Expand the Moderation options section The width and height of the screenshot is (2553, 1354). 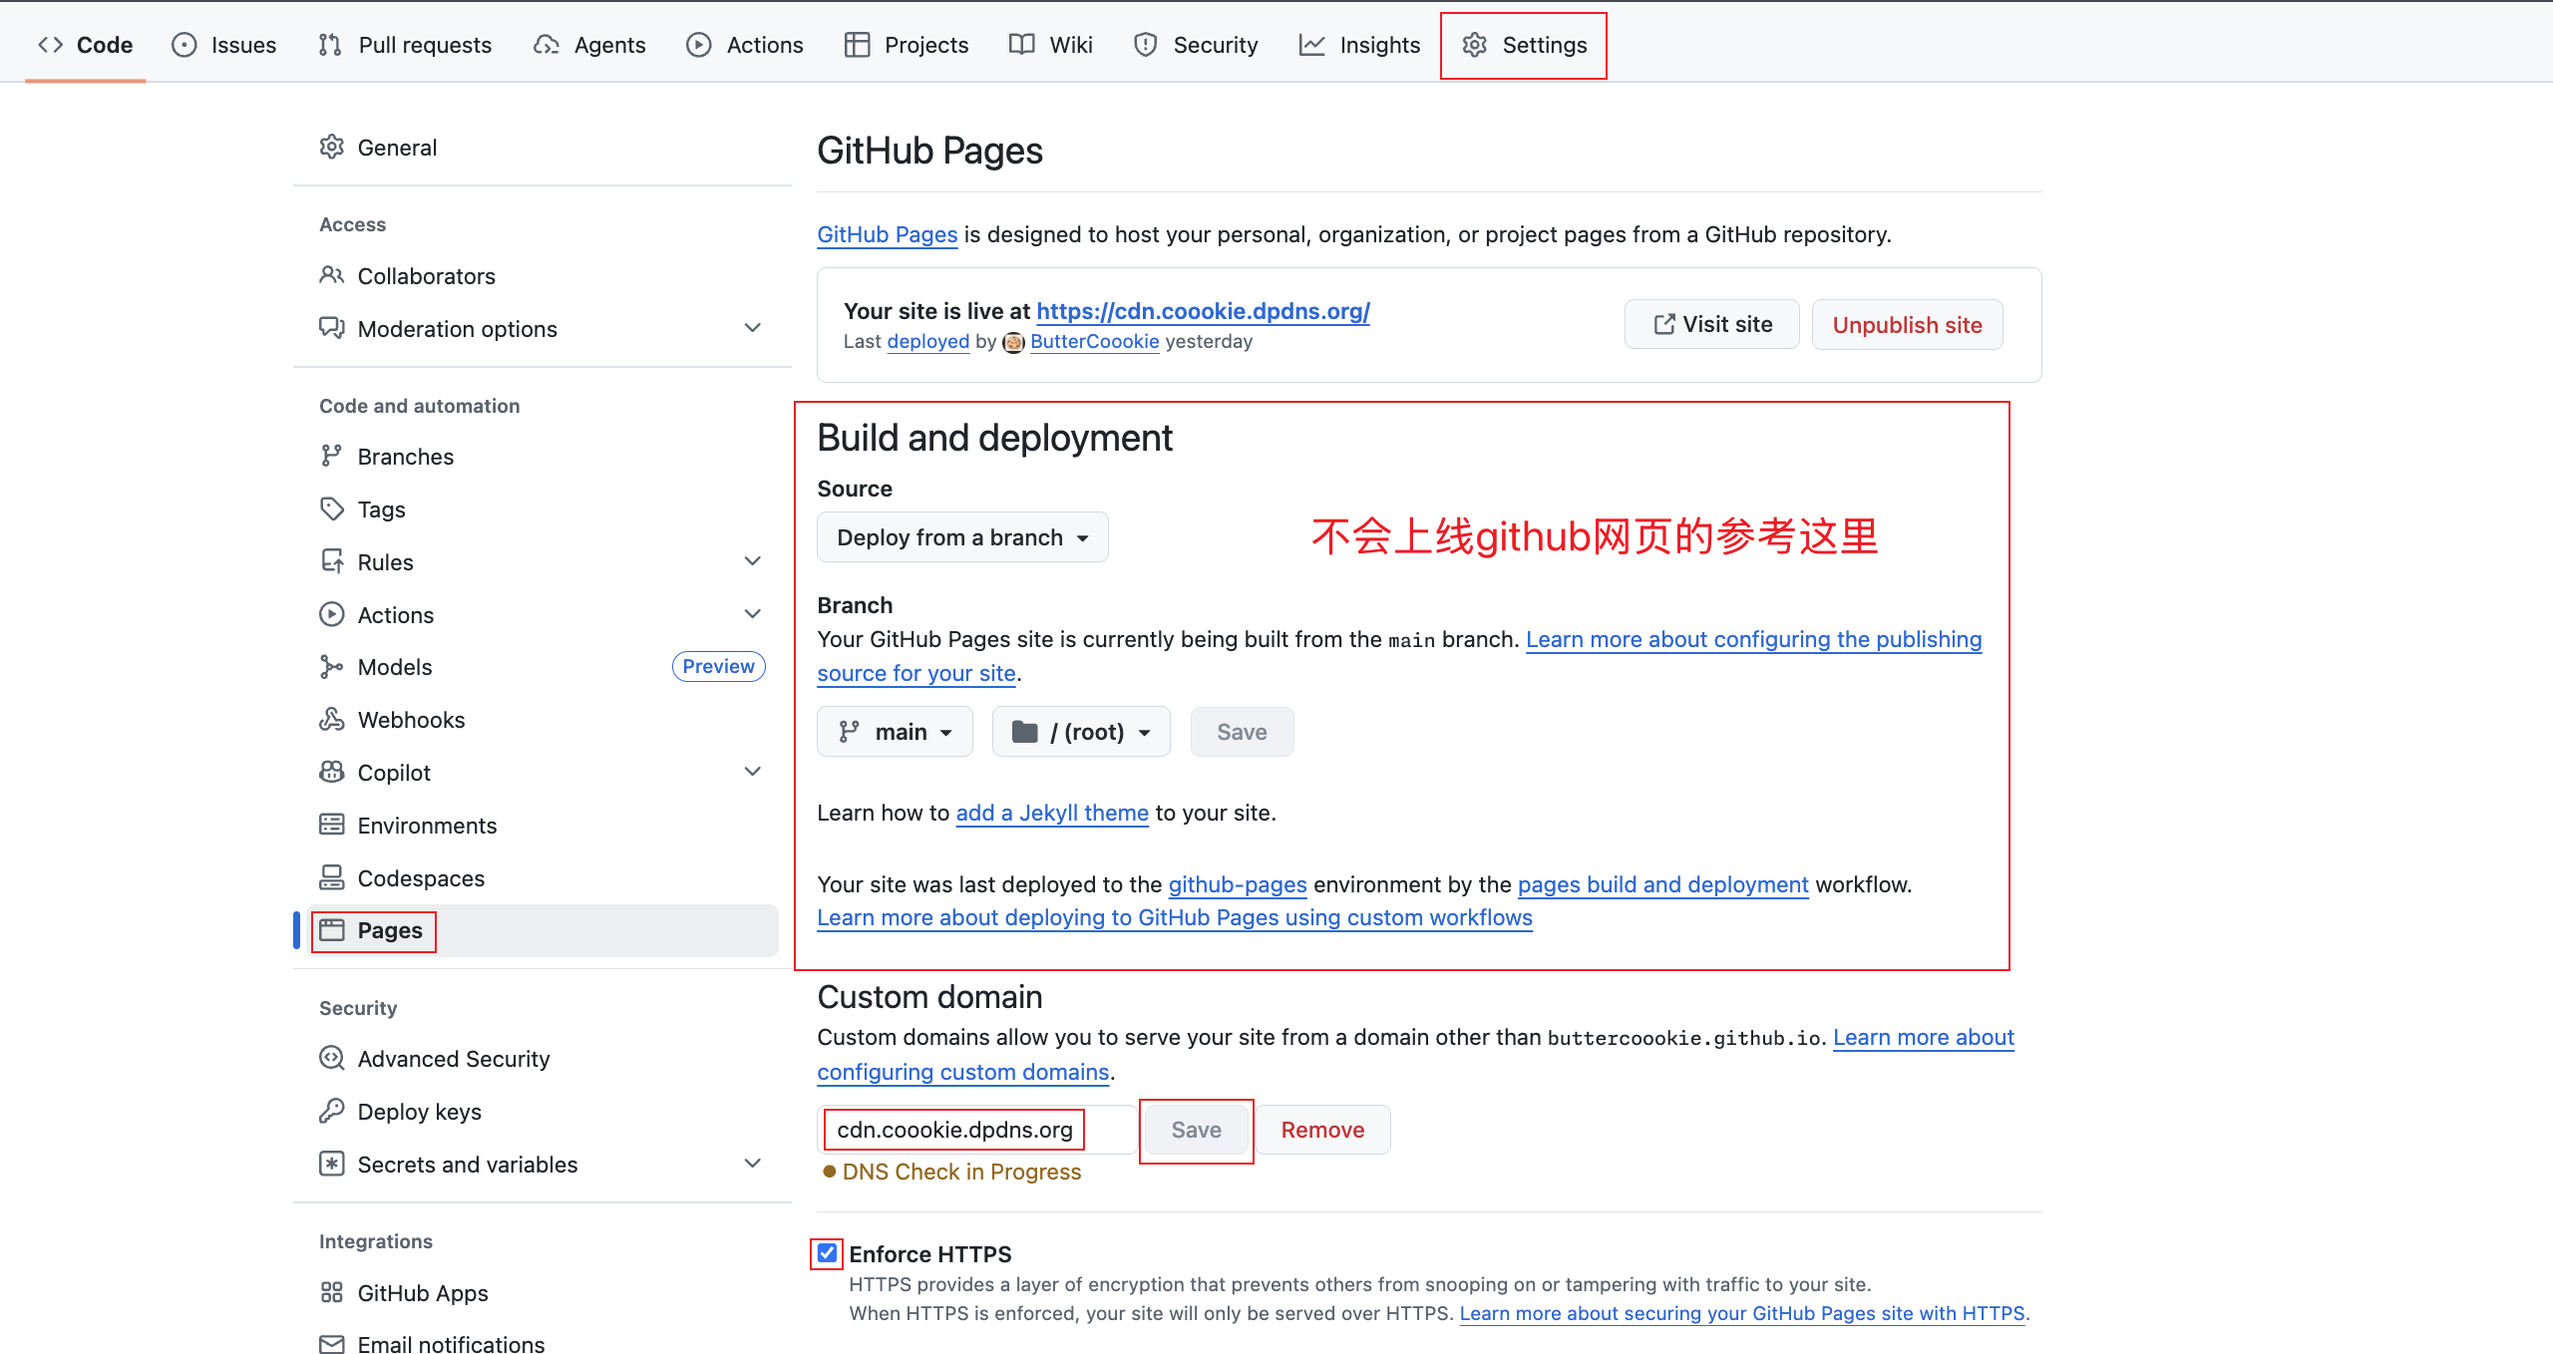click(x=753, y=329)
